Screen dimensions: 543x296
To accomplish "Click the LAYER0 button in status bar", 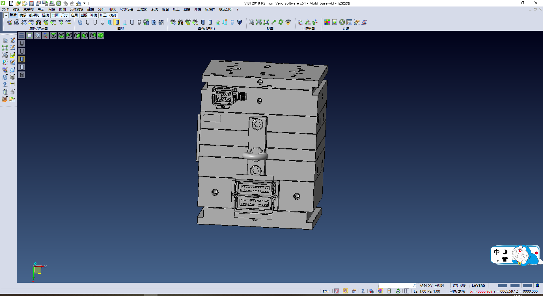I will pos(479,286).
